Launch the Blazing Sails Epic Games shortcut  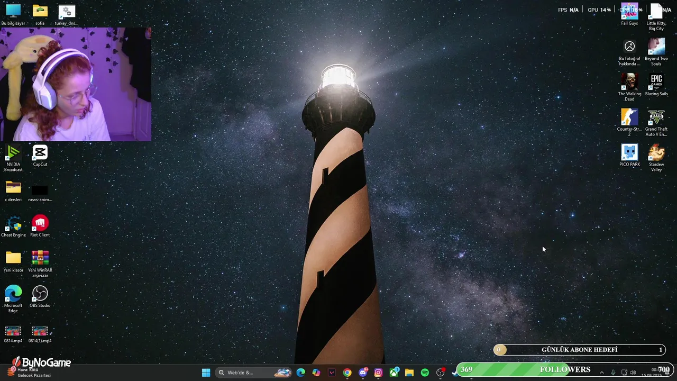coord(656,85)
